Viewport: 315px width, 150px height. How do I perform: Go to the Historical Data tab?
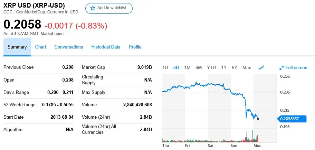tap(106, 47)
